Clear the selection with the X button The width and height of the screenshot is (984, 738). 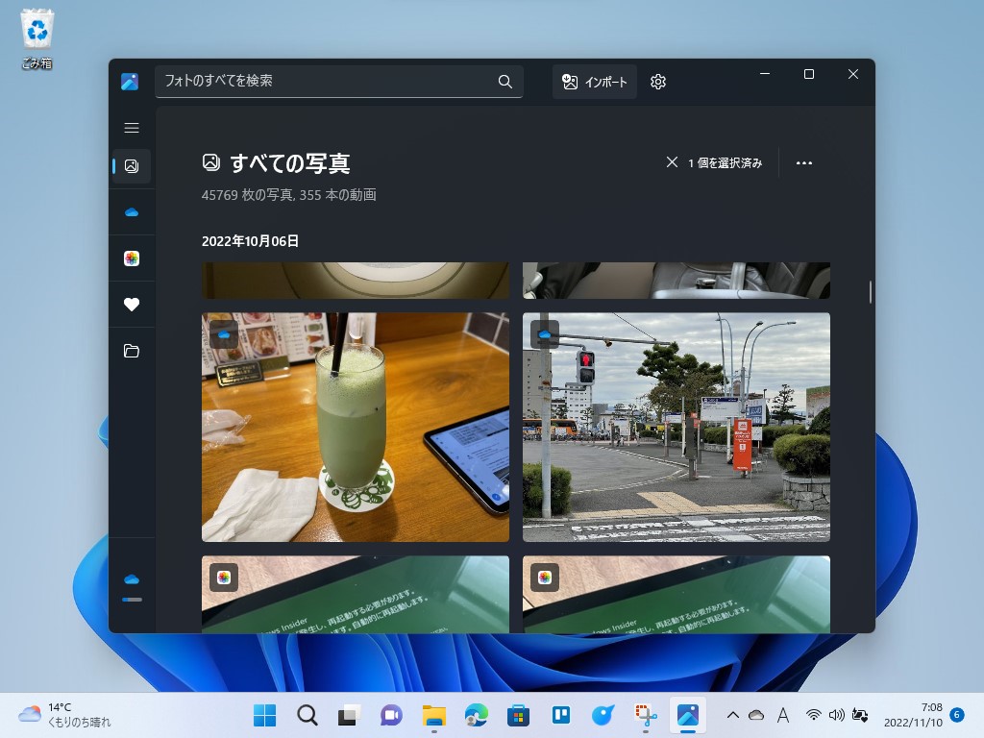pyautogui.click(x=672, y=162)
